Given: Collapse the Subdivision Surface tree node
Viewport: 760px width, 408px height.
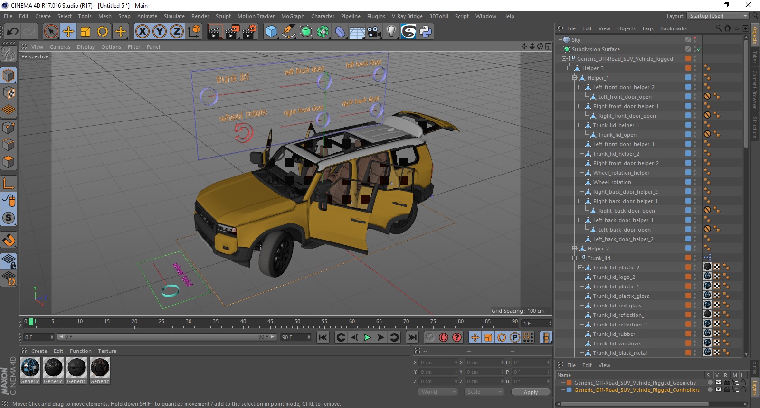Looking at the screenshot, I should [x=560, y=49].
